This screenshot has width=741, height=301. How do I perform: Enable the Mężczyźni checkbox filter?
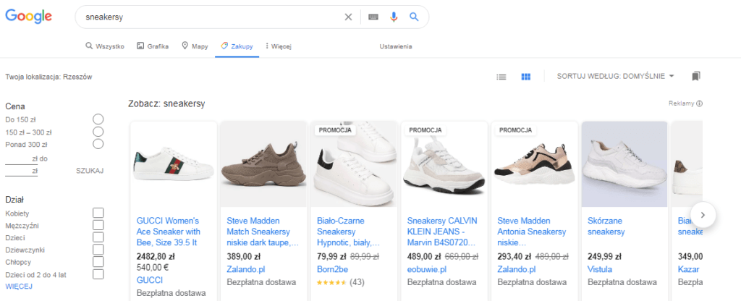(98, 225)
